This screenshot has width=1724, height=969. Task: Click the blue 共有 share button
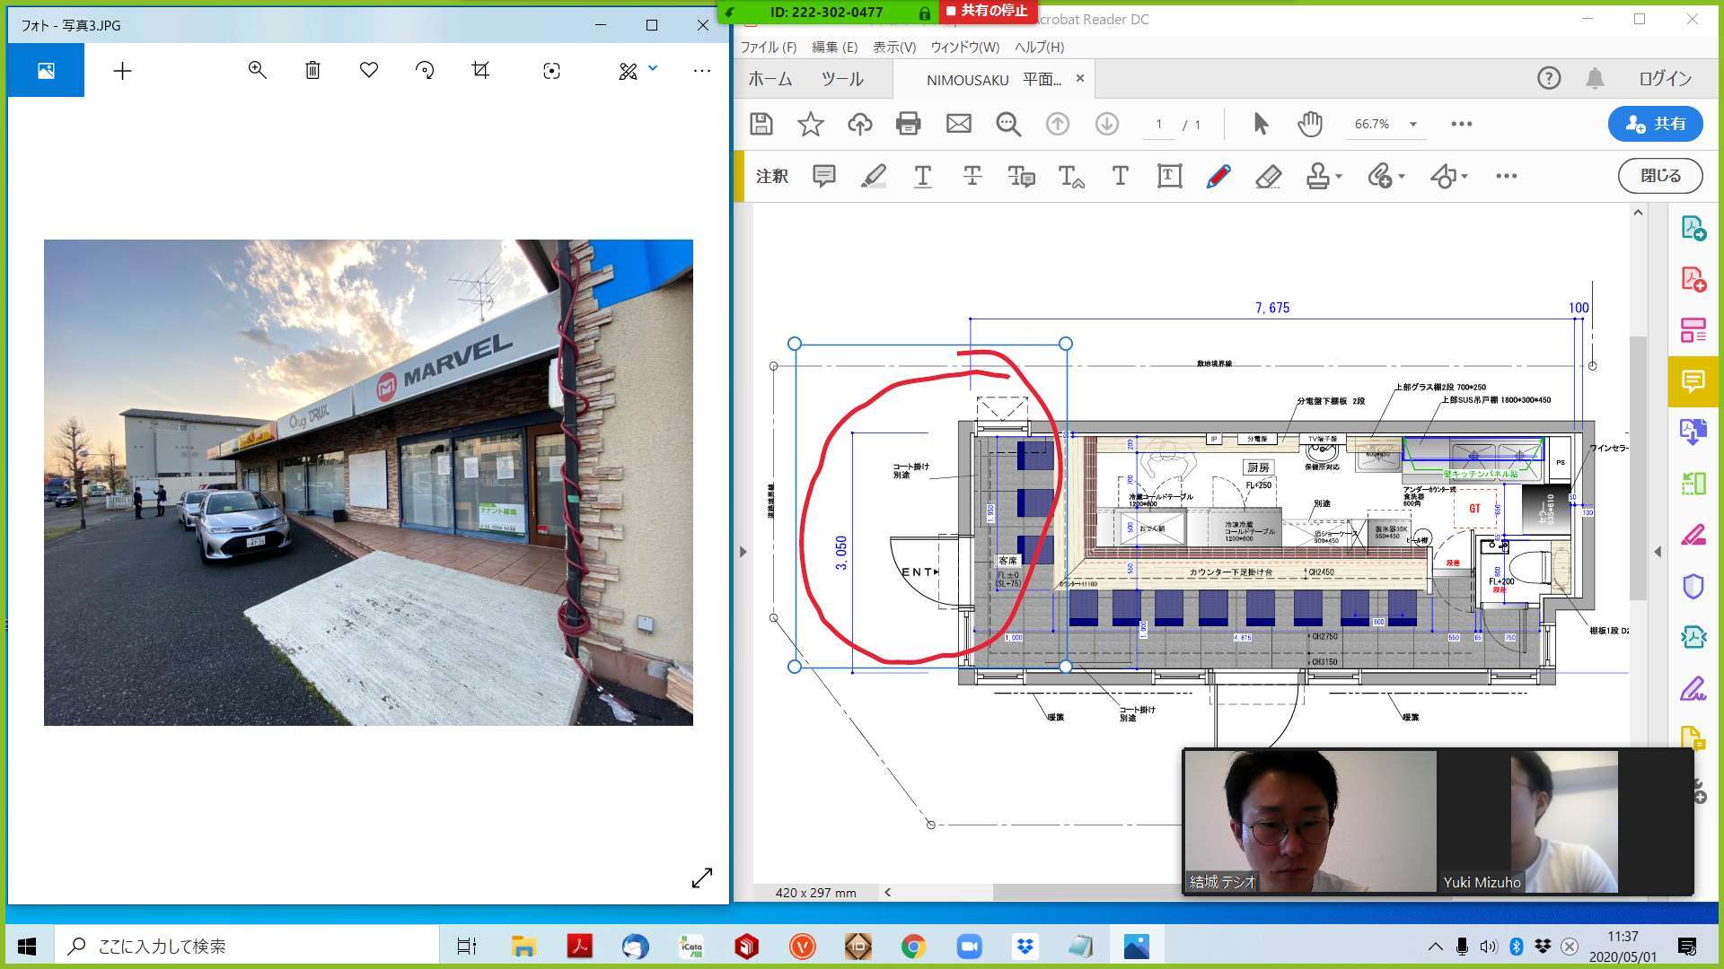[1655, 124]
